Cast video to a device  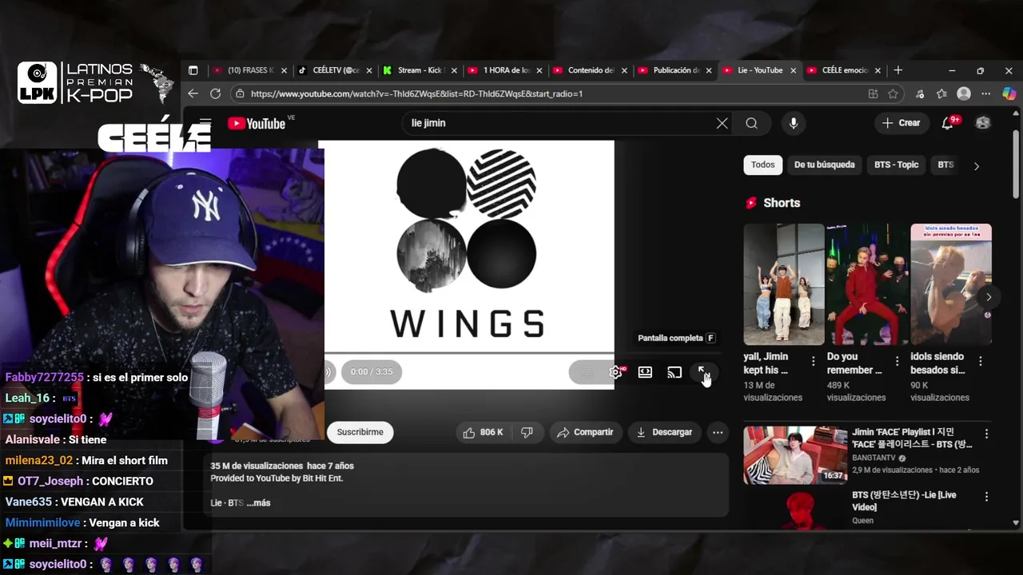(x=675, y=372)
